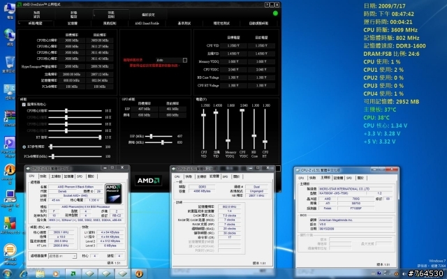Click the volume speaker icon in system tray
447x279 pixels.
404,274
